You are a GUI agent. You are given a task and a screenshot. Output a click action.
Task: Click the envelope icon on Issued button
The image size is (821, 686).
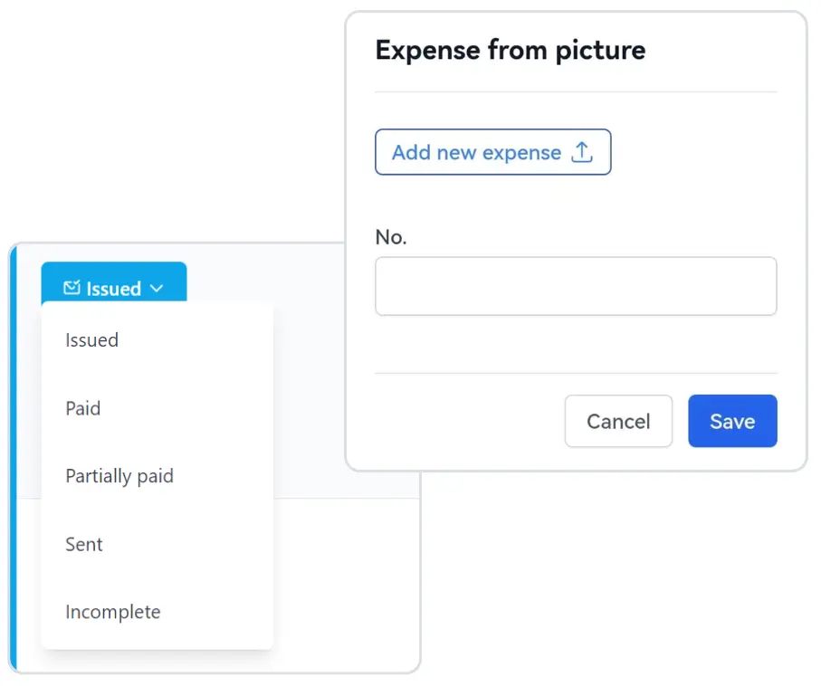[x=72, y=289]
